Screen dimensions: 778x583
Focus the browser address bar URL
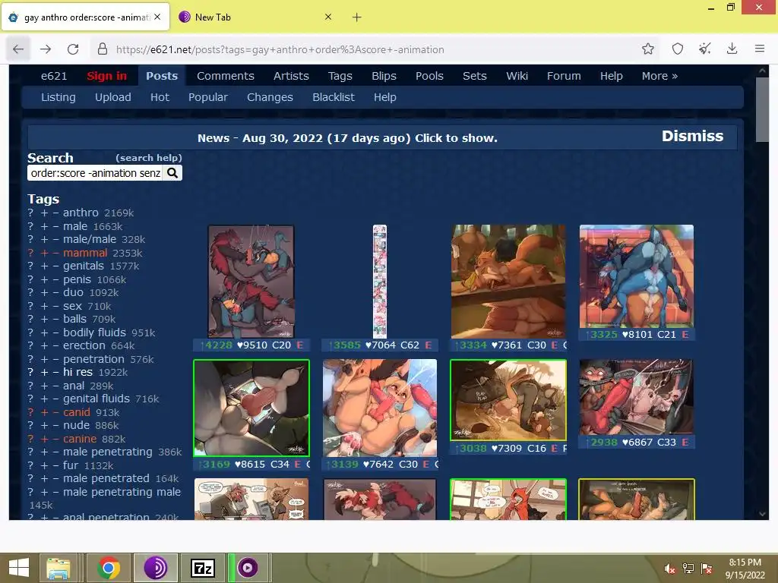point(280,49)
